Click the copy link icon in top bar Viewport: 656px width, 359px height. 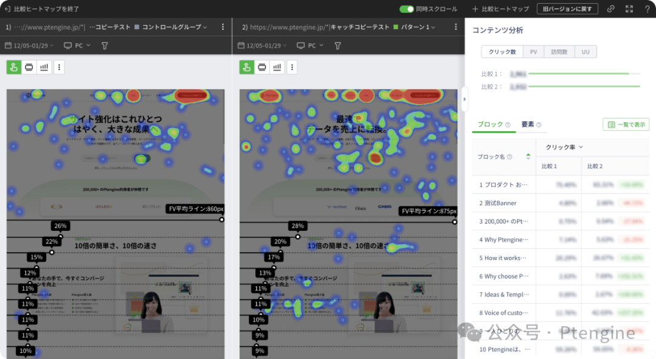pos(610,9)
